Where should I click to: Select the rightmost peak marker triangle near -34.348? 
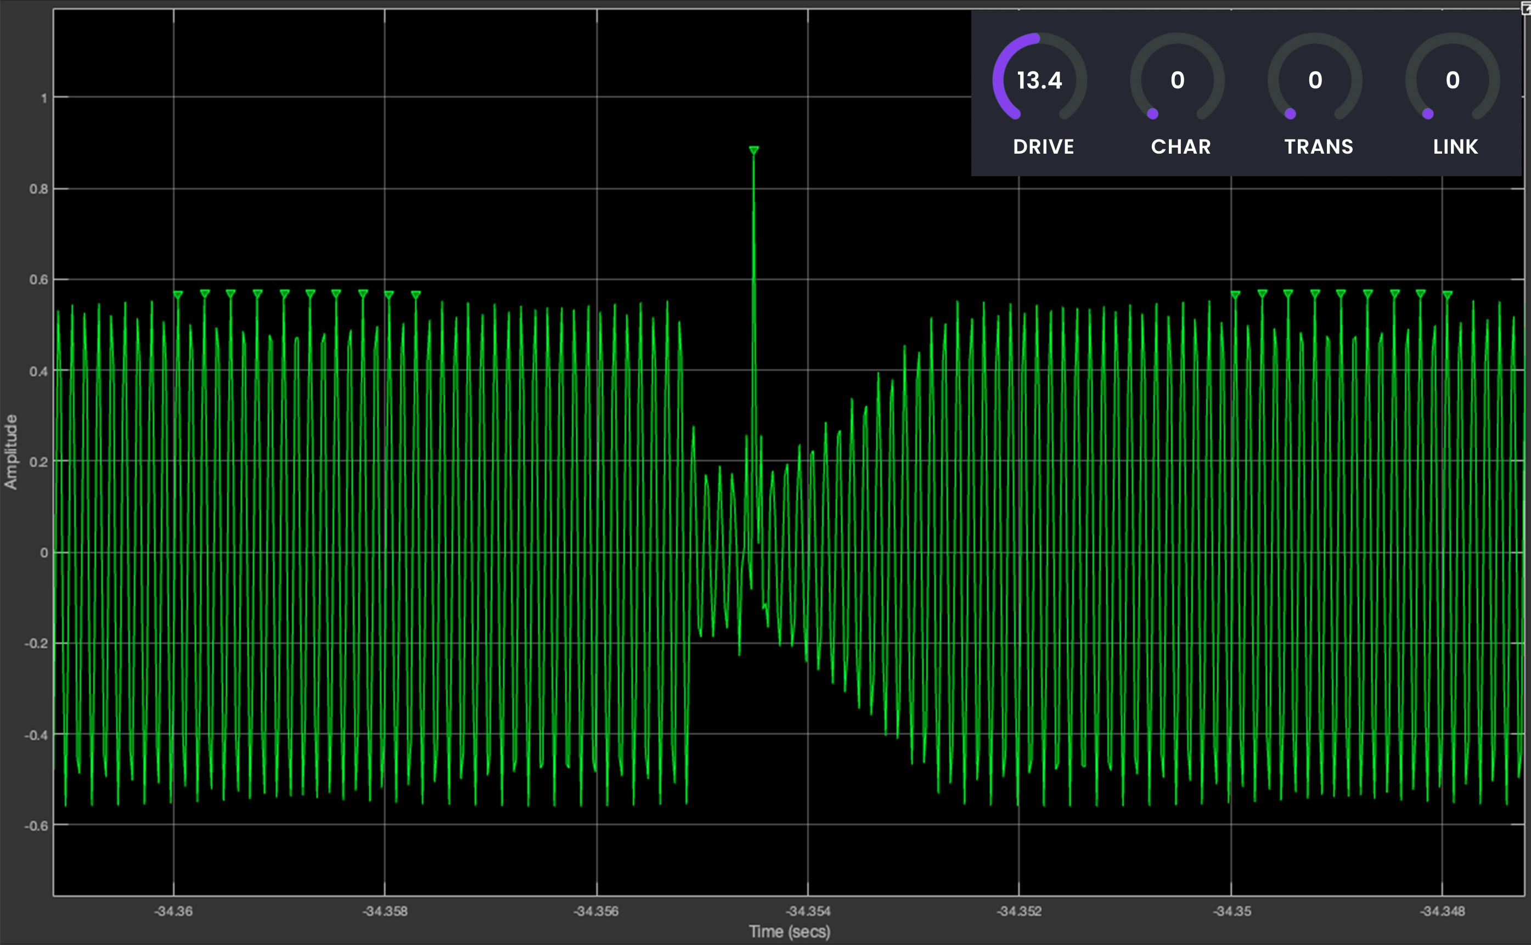coord(1447,294)
